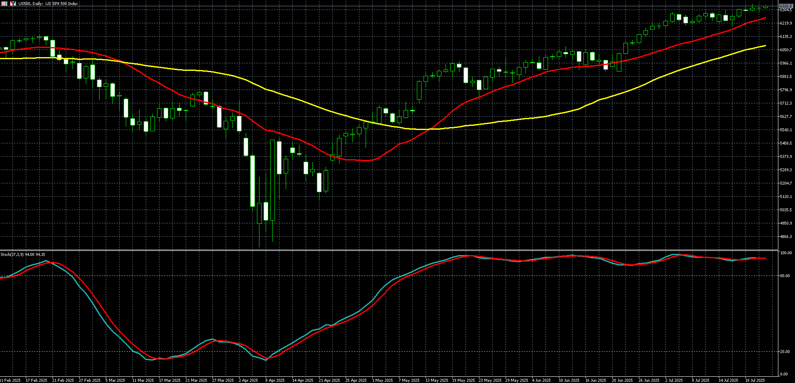Click the 20.00 stochastic level label
Screen dimensions: 795x383
click(785, 352)
